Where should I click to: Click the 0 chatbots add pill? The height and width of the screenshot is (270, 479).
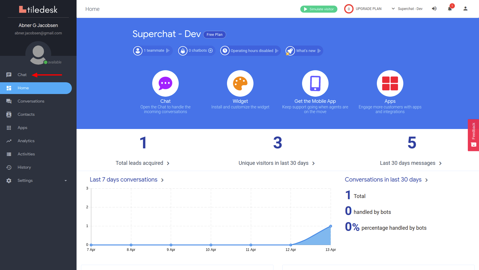[x=197, y=51]
